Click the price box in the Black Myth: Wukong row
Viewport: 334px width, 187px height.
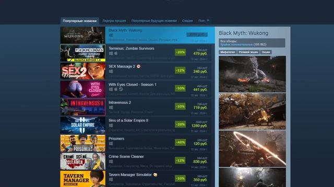pos(197,35)
